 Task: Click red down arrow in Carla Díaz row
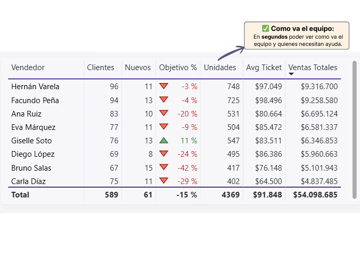(x=164, y=180)
